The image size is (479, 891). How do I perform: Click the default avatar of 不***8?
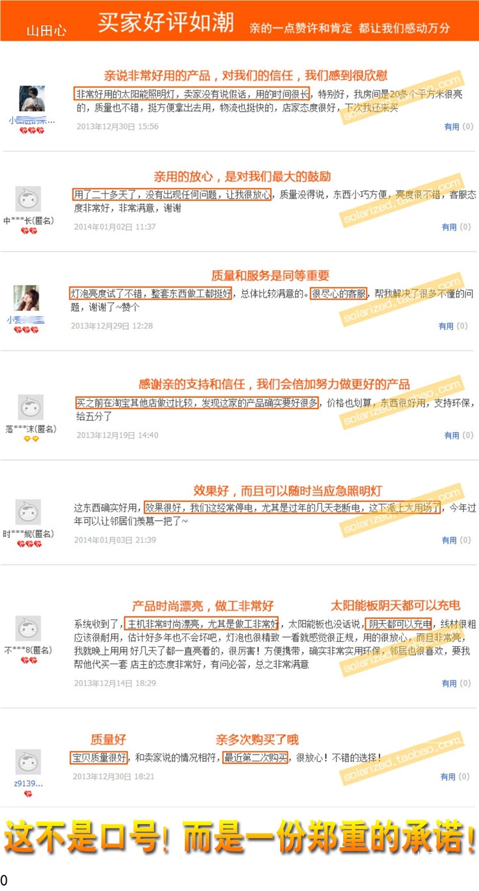pos(28,629)
